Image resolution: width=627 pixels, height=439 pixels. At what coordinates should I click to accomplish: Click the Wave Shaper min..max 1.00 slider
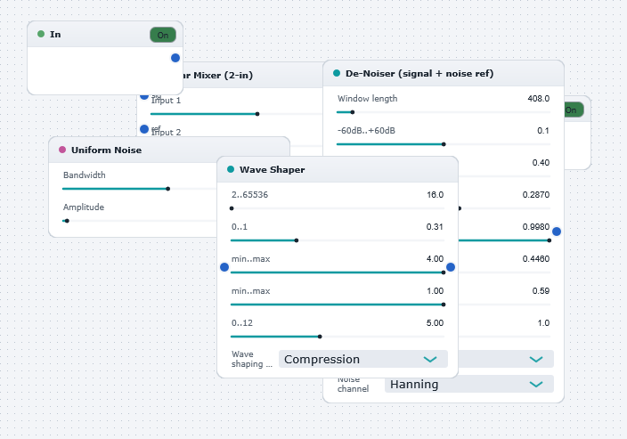338,305
